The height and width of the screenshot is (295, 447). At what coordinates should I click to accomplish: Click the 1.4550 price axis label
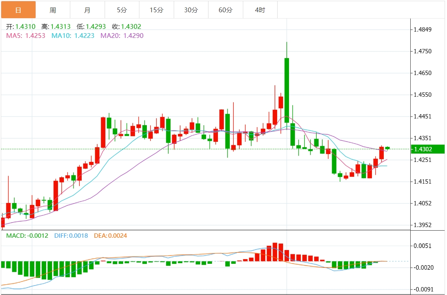pyautogui.click(x=423, y=95)
